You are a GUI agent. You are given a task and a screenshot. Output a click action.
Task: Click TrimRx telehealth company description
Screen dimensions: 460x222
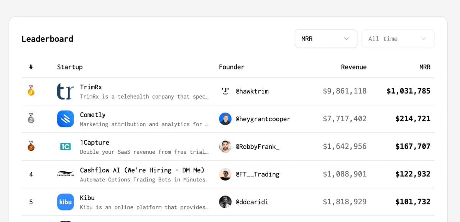pos(144,97)
